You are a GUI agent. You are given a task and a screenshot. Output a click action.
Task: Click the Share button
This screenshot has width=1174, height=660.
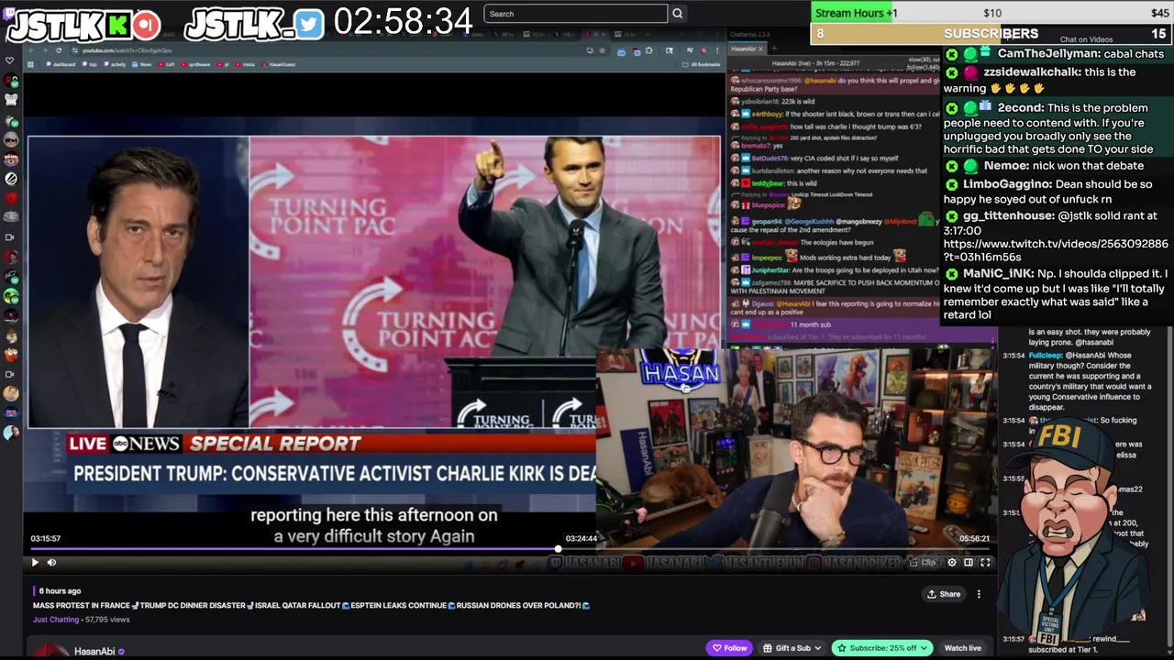point(944,594)
